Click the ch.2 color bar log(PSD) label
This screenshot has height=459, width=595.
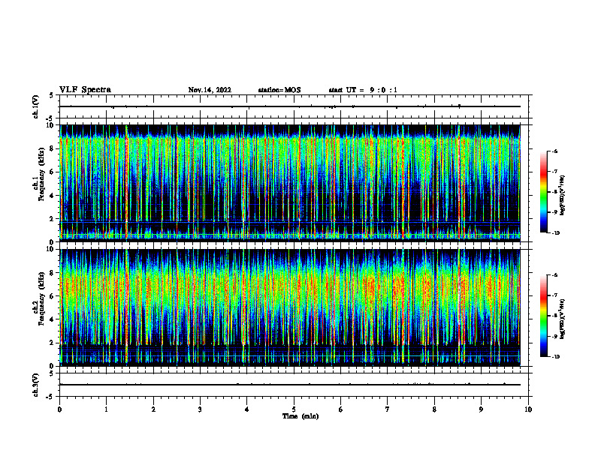[563, 319]
